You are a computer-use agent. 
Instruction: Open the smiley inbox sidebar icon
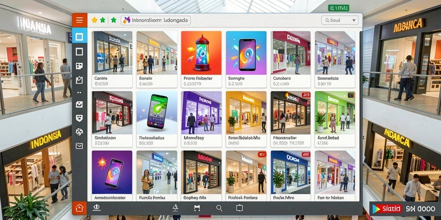click(80, 104)
